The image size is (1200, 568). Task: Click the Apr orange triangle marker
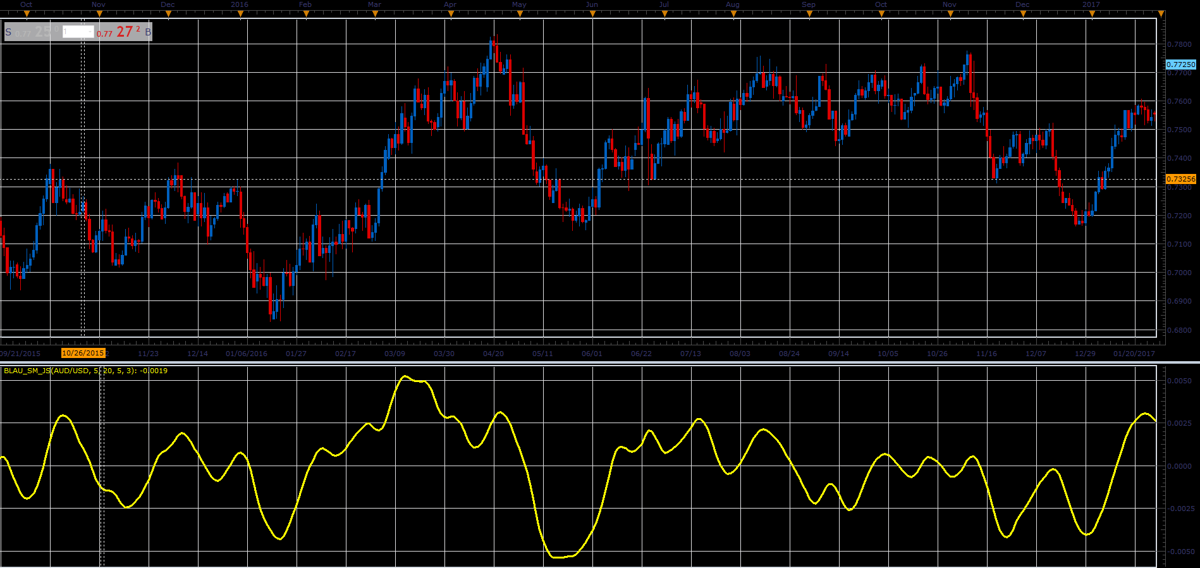pos(451,14)
